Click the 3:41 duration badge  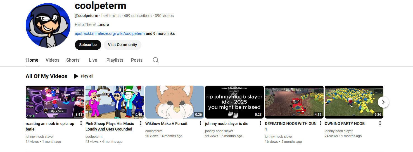[79, 115]
